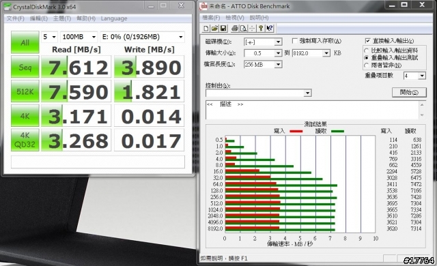Open a benchmark file via ATTO folder icon
Viewport: 437px width, 266px height.
tap(214, 29)
